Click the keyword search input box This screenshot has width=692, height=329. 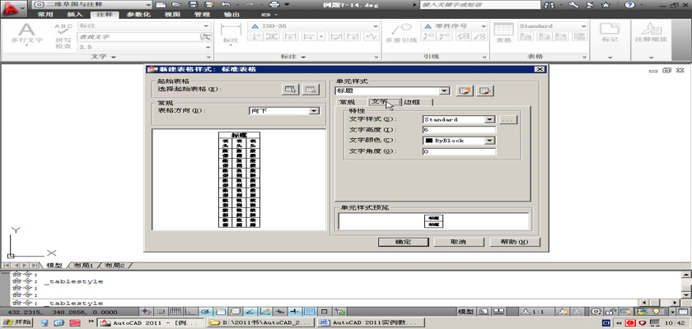(480, 4)
